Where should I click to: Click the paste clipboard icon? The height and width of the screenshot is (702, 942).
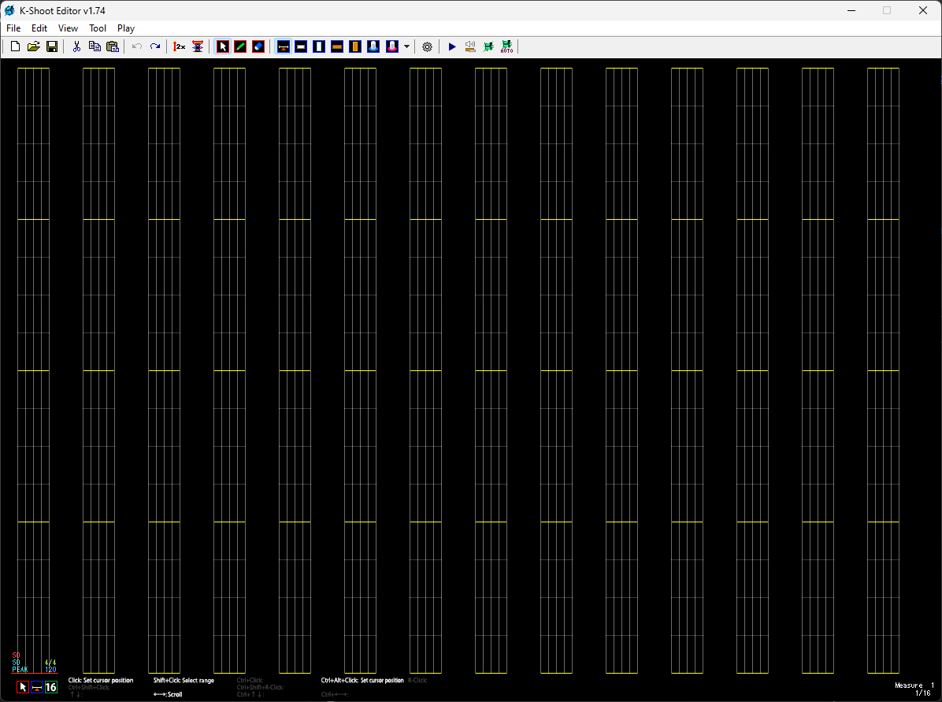click(113, 47)
